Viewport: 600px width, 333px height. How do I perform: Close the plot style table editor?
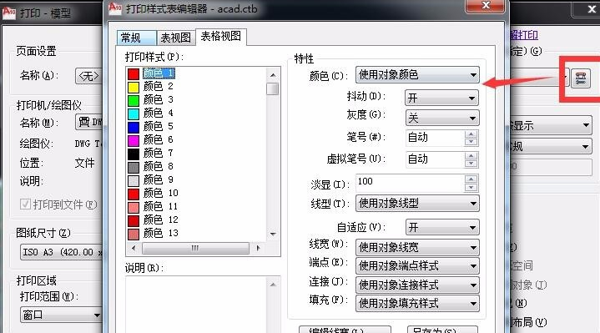(x=486, y=5)
